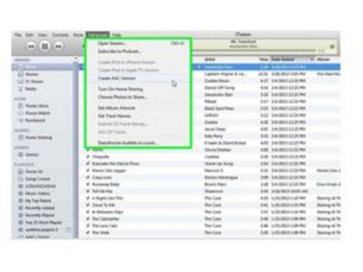Viewport: 363px width, 272px height.
Task: Uncheck the The Caterpillar checkbox
Action: 88,219
